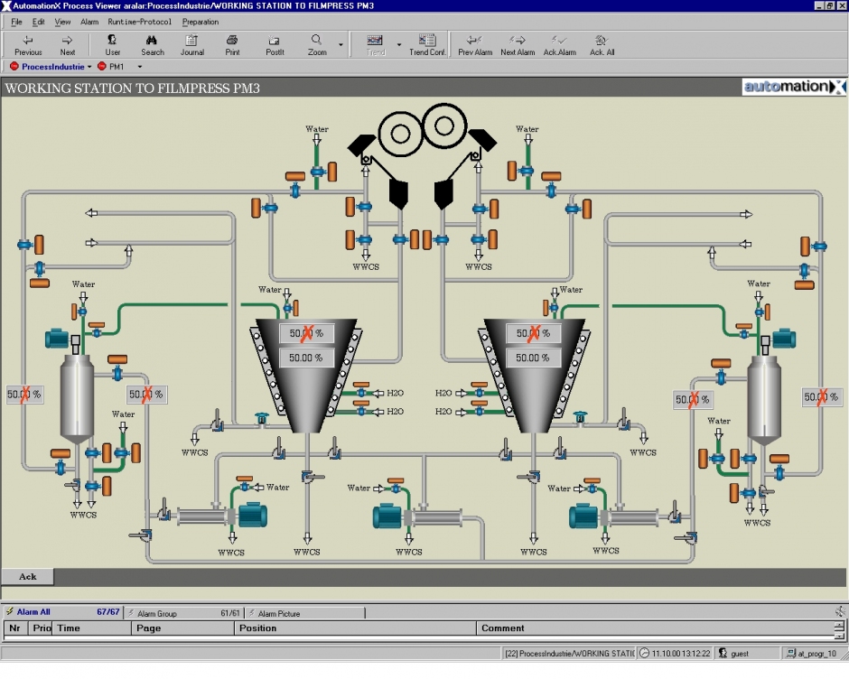
Task: Jump to Next Alarm
Action: click(x=518, y=45)
